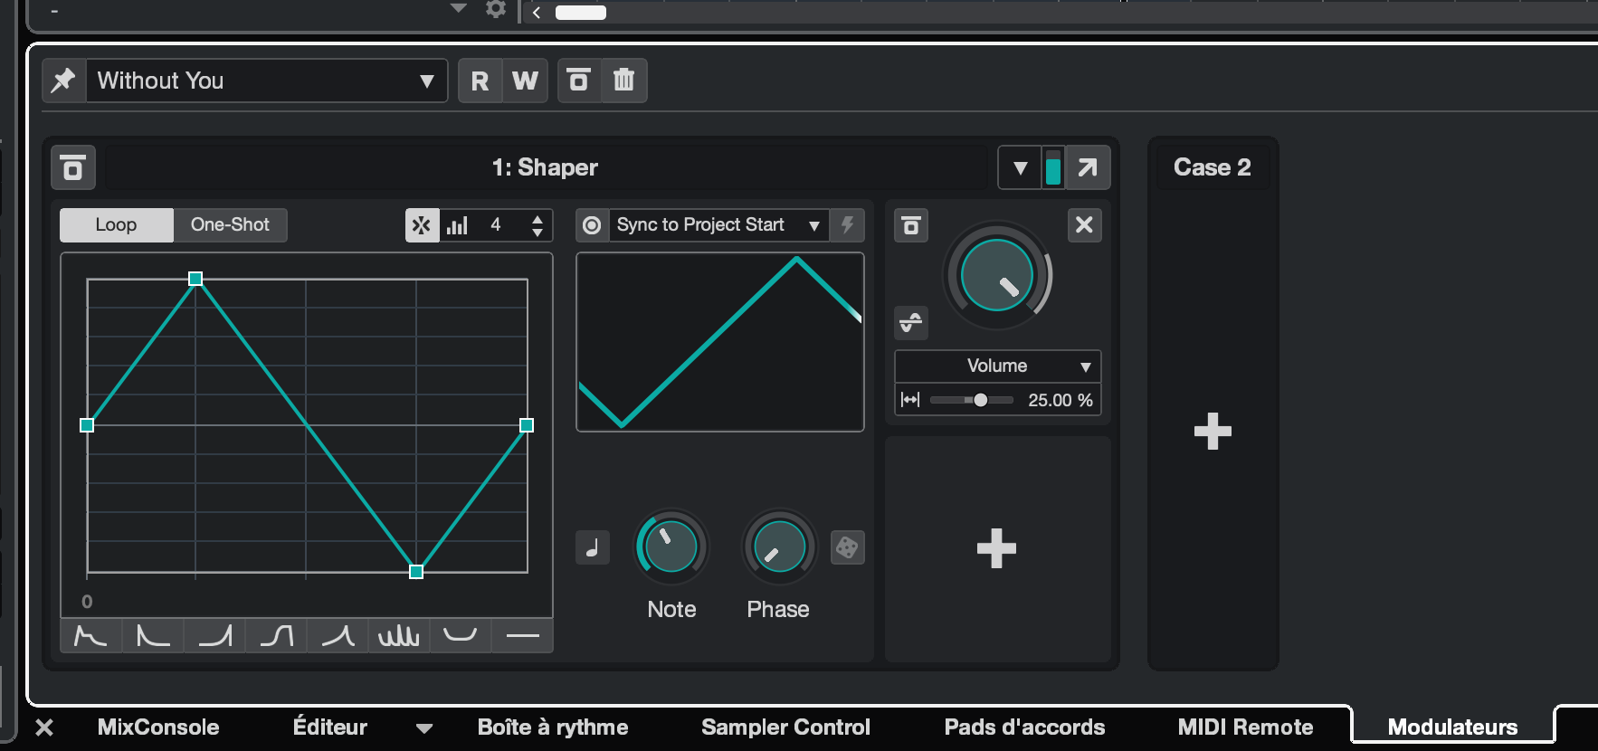The height and width of the screenshot is (751, 1598).
Task: Click the range icon beside the slider
Action: tap(910, 400)
